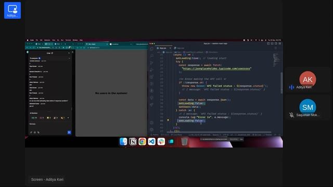
Task: Click Prettier in VS Code status bar
Action: tap(268, 135)
